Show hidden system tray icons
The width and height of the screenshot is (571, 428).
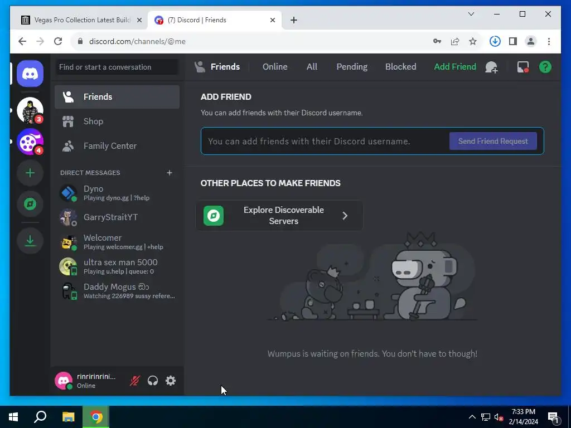tap(472, 417)
